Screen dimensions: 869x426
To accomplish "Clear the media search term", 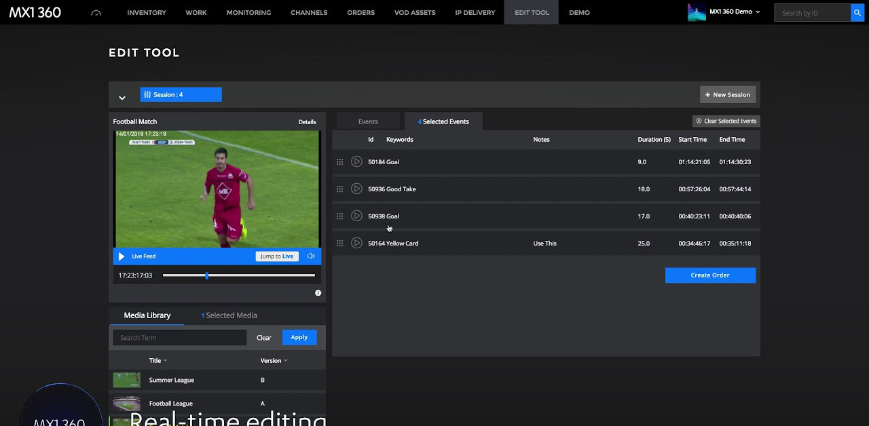I will click(x=264, y=338).
